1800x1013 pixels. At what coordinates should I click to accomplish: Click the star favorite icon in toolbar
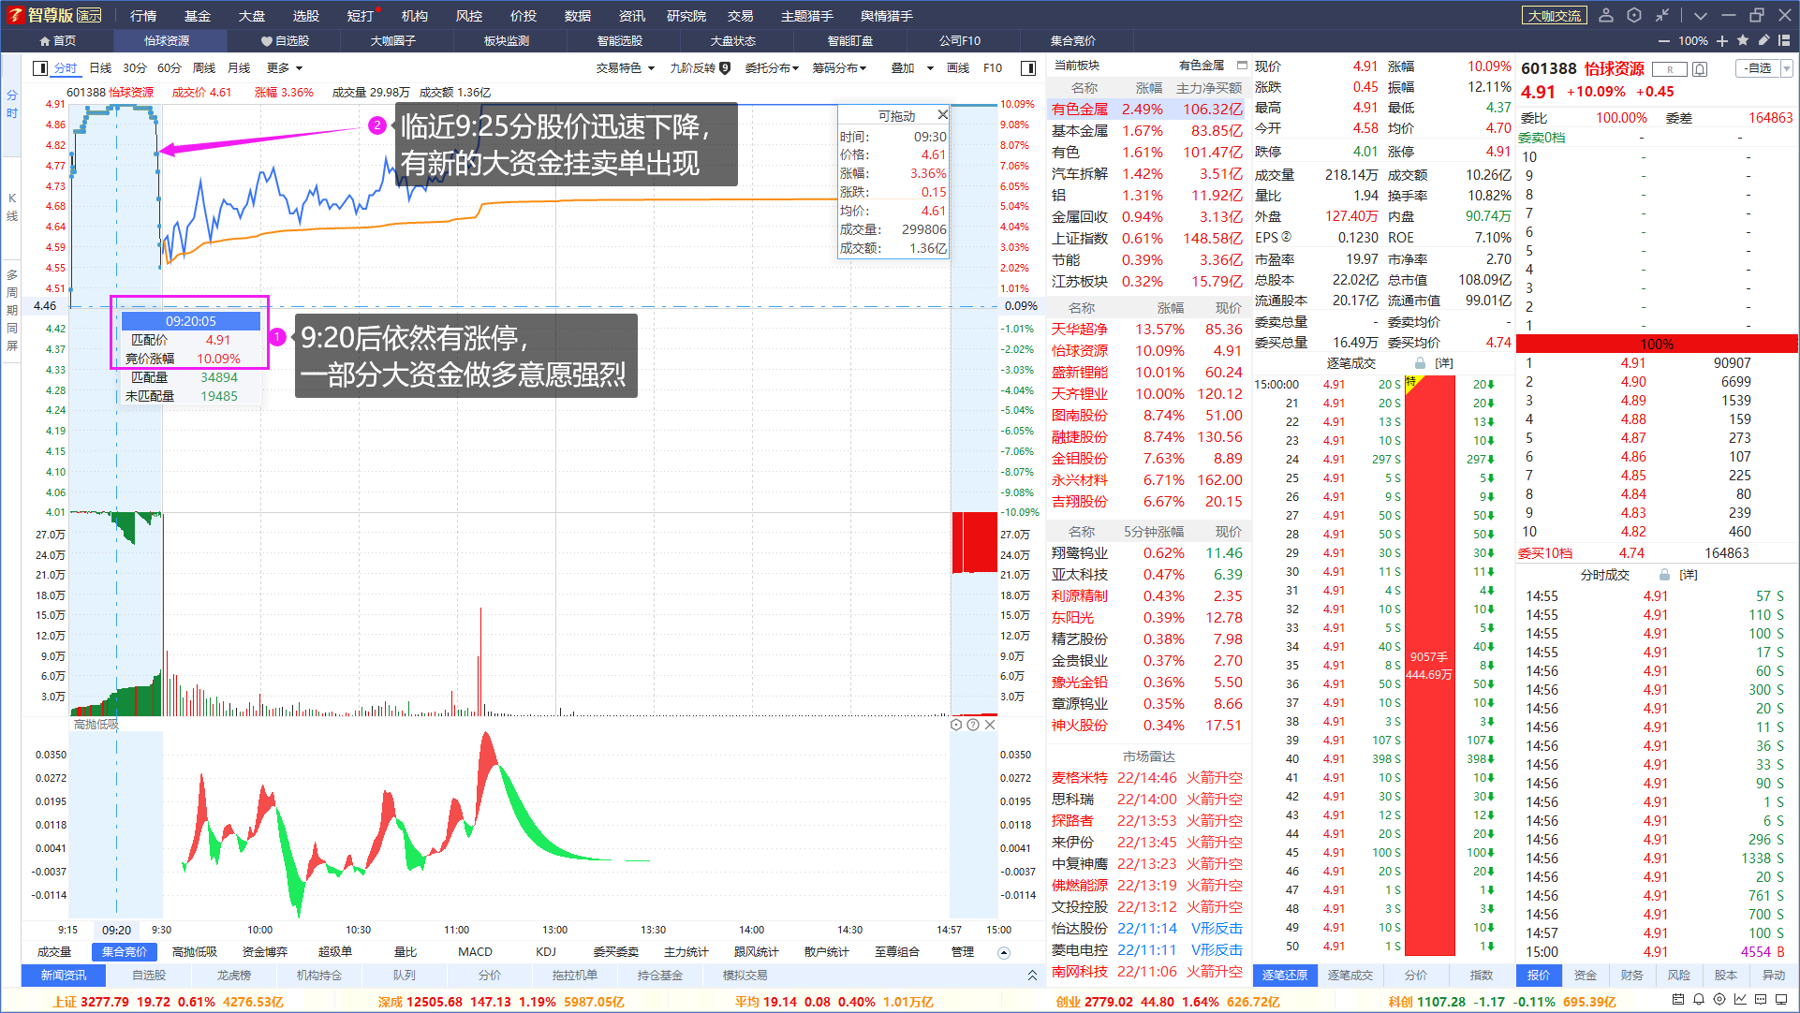tap(1743, 40)
